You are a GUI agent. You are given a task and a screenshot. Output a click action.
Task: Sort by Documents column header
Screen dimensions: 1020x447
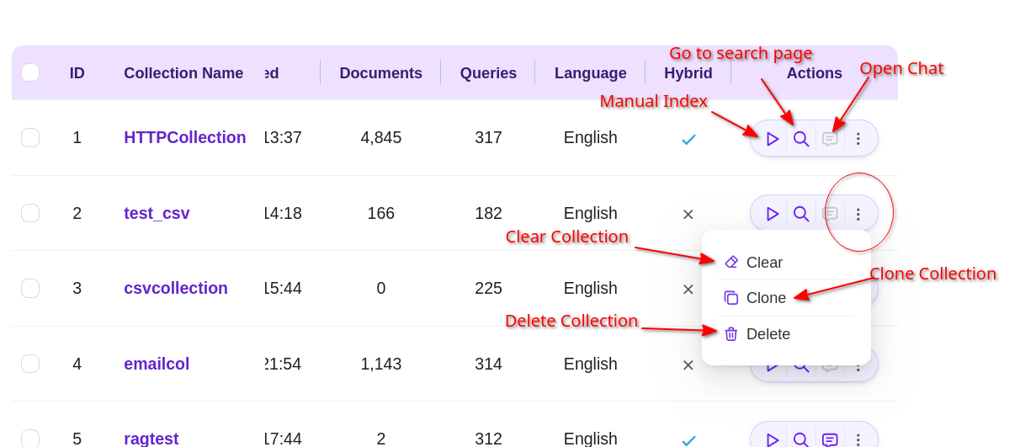click(381, 73)
